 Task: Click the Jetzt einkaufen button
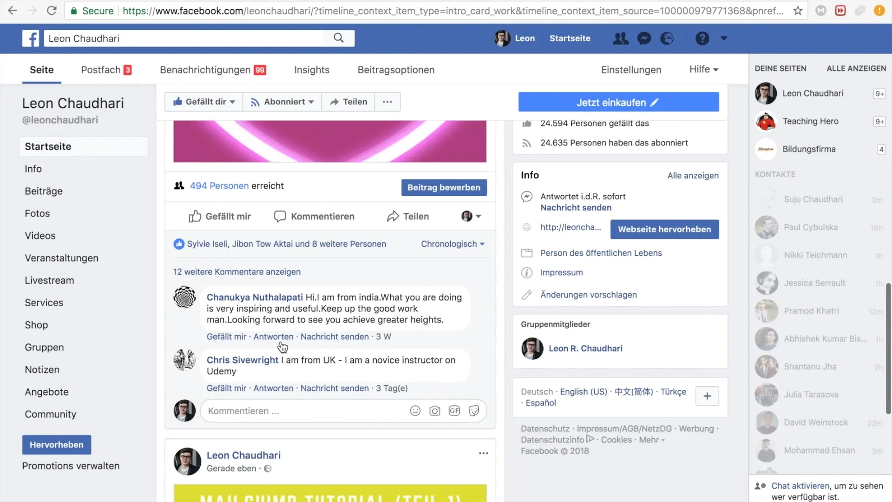point(618,102)
